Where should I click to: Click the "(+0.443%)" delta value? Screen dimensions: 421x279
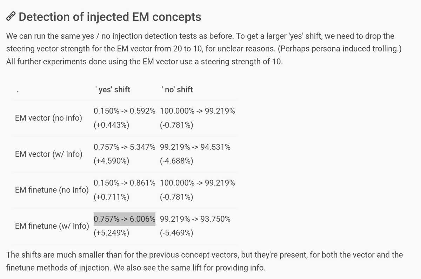pyautogui.click(x=111, y=125)
